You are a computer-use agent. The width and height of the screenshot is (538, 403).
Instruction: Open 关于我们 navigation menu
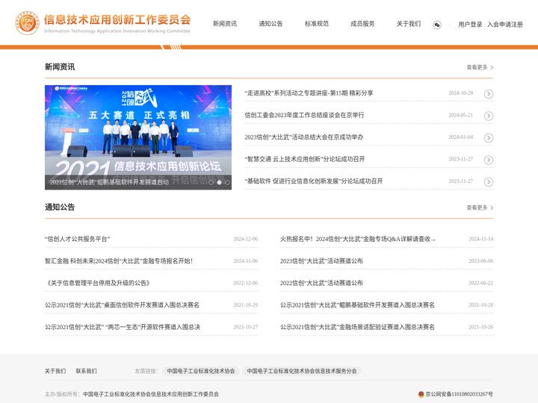click(x=409, y=24)
